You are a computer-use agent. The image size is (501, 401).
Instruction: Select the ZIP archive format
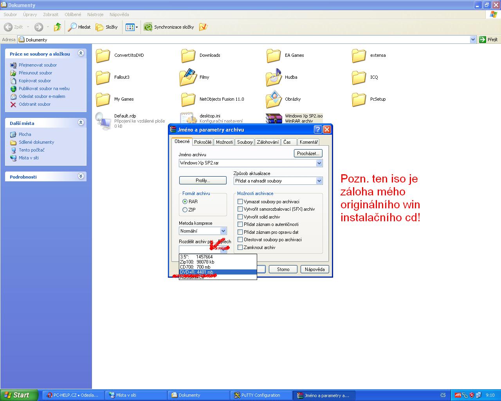pos(185,210)
